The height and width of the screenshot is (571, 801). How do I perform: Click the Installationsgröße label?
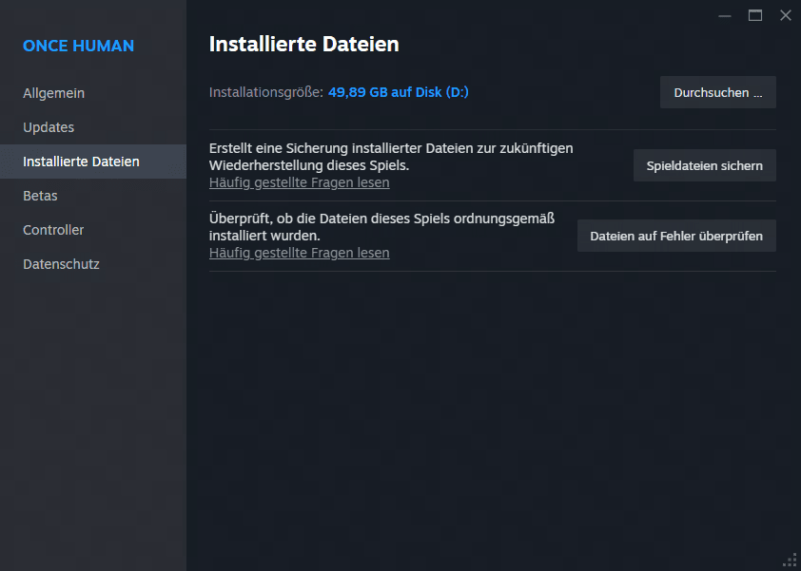pyautogui.click(x=266, y=92)
